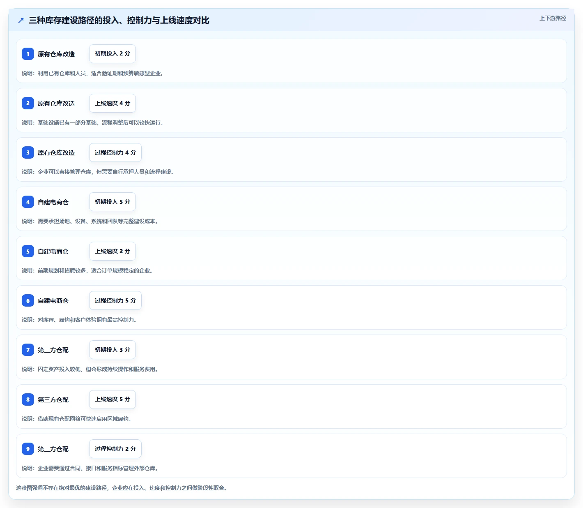Click 原有仓库改造 label in card 2
This screenshot has height=508, width=583.
coord(56,103)
